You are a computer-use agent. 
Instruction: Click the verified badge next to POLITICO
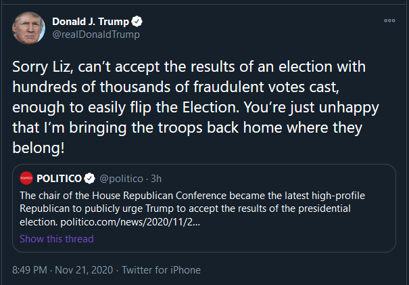coord(89,179)
